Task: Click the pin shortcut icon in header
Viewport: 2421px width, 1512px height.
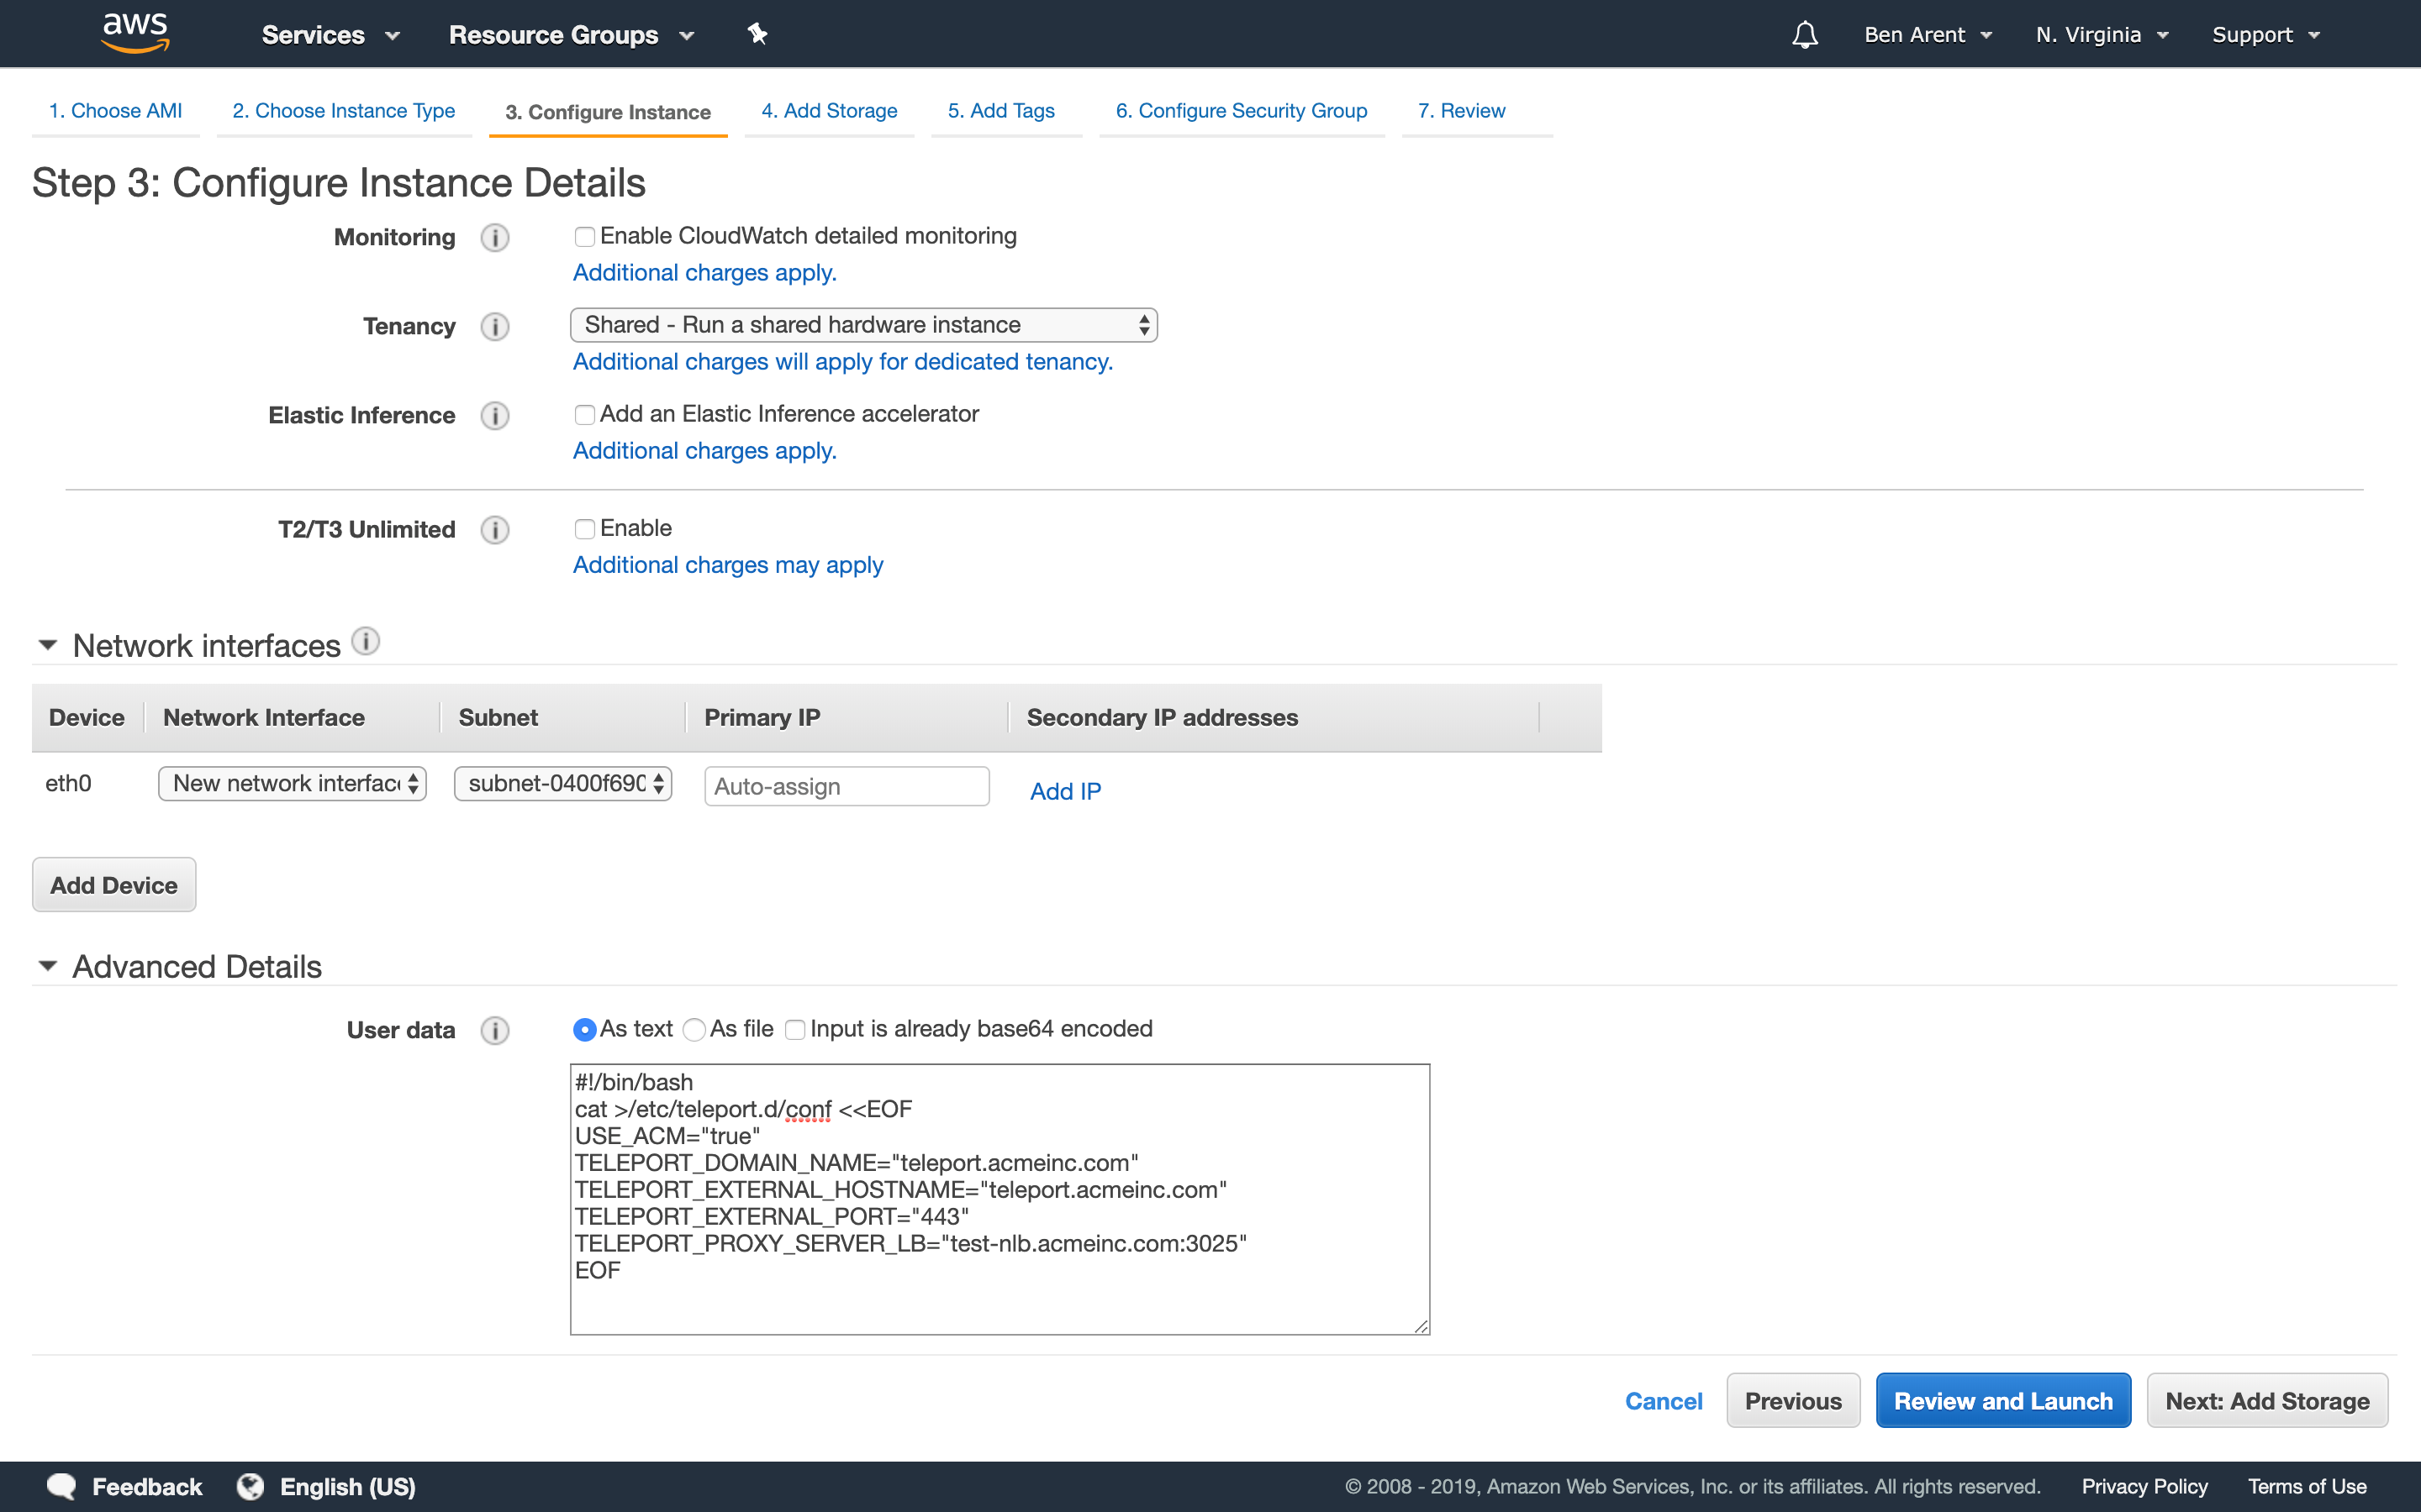Action: [x=757, y=34]
